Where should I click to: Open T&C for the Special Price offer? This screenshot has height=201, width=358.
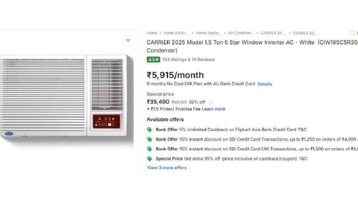click(x=303, y=159)
